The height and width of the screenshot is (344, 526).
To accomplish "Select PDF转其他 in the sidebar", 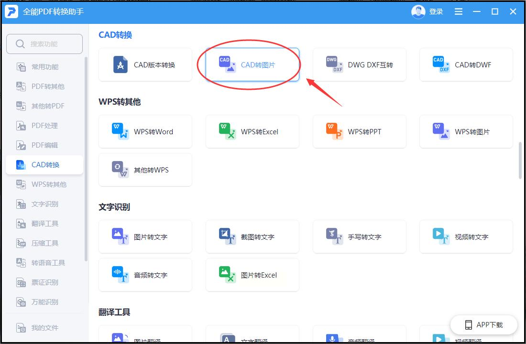I will [x=44, y=86].
